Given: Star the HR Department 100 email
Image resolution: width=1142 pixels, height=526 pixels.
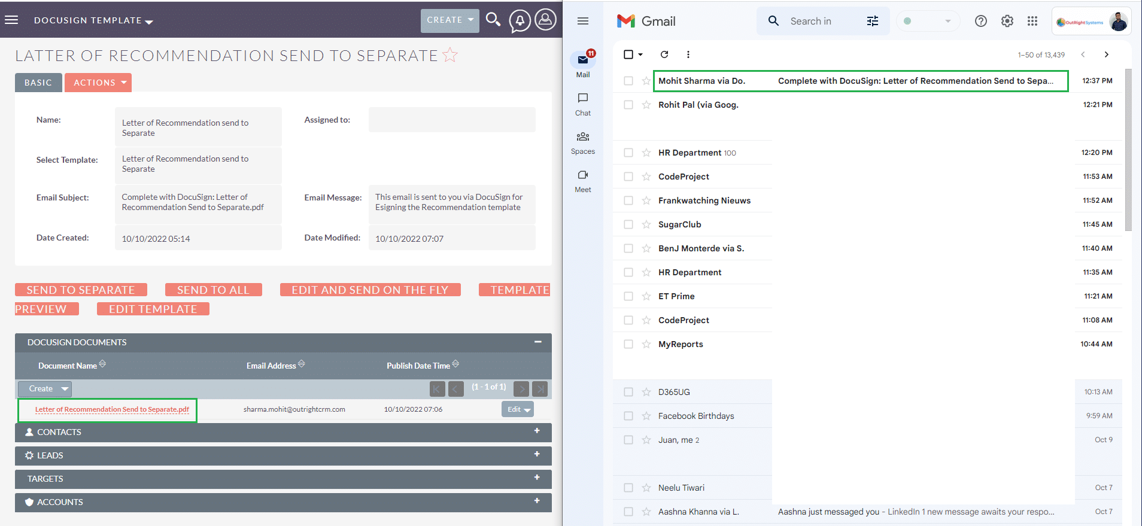Looking at the screenshot, I should (646, 153).
